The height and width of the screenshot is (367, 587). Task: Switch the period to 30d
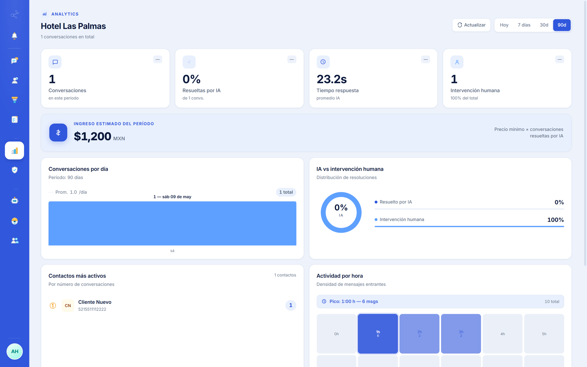tap(544, 25)
